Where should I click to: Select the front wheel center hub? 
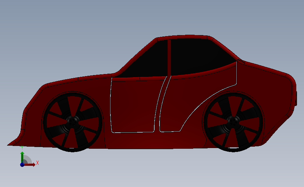click(x=73, y=122)
